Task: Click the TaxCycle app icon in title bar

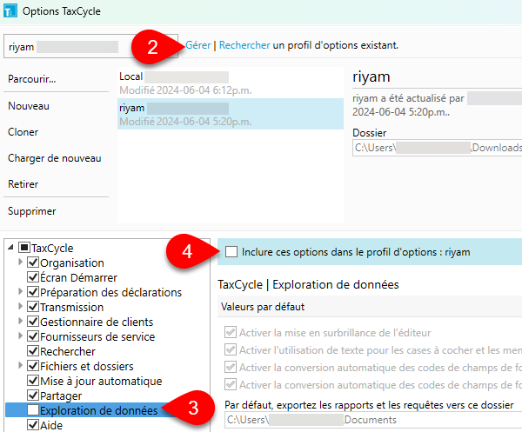Action: 10,10
